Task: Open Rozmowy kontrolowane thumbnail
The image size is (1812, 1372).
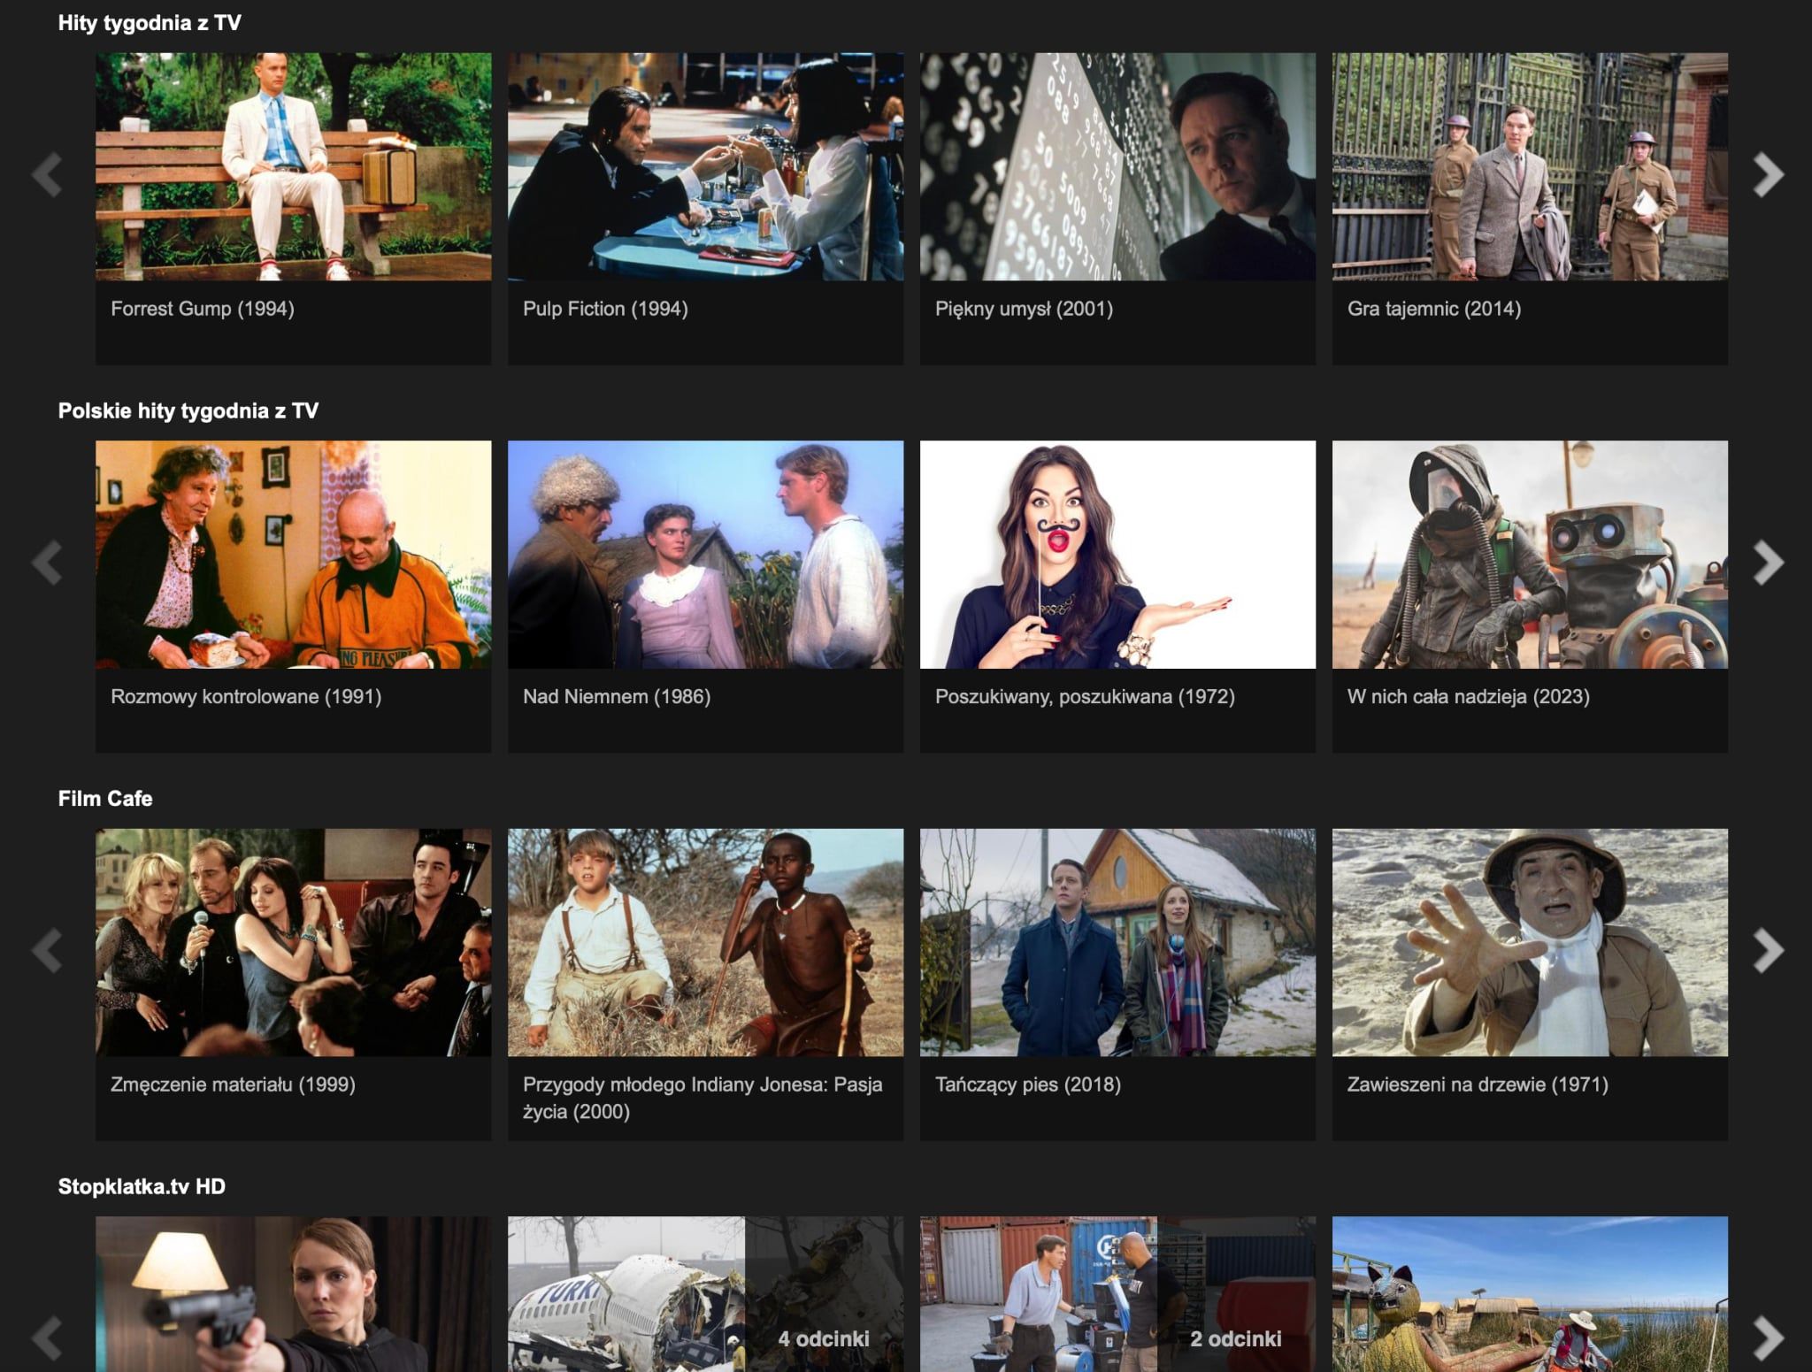Action: click(x=293, y=555)
